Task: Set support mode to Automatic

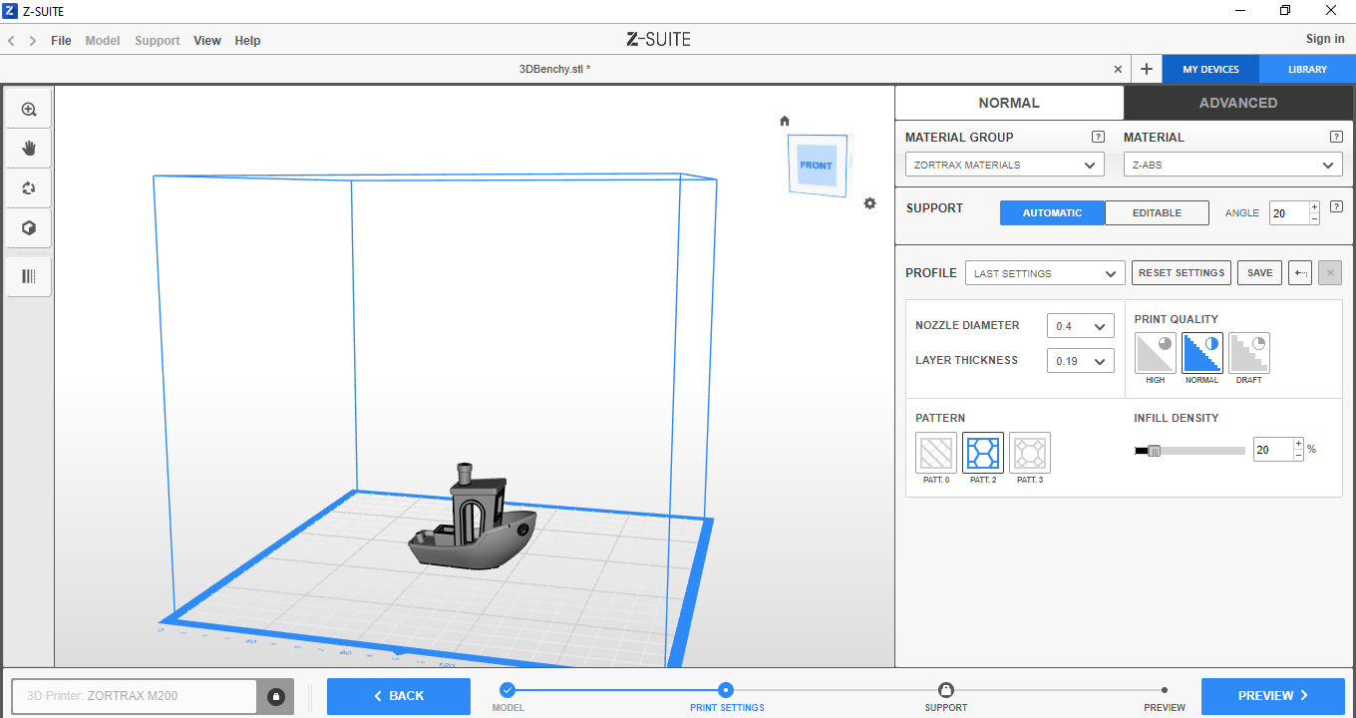Action: coord(1052,212)
